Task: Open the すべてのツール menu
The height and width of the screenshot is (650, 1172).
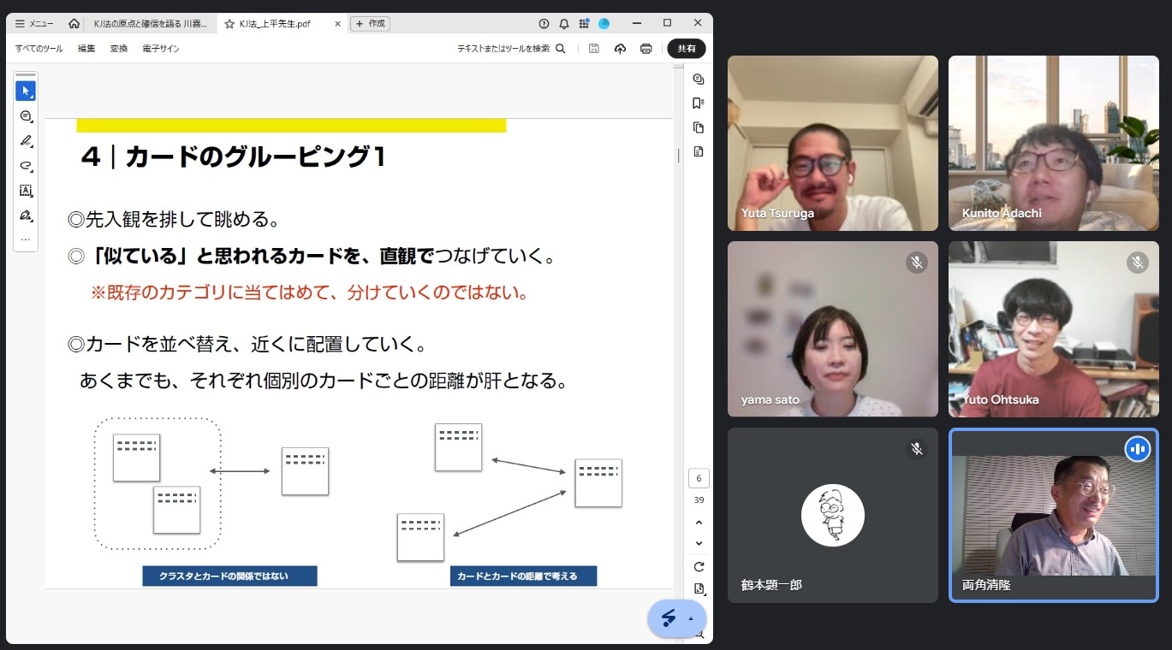Action: [x=39, y=49]
